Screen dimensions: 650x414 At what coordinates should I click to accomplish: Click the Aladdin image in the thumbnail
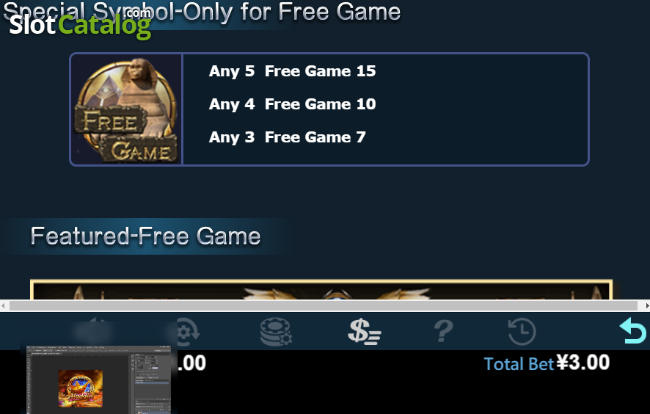click(x=81, y=389)
